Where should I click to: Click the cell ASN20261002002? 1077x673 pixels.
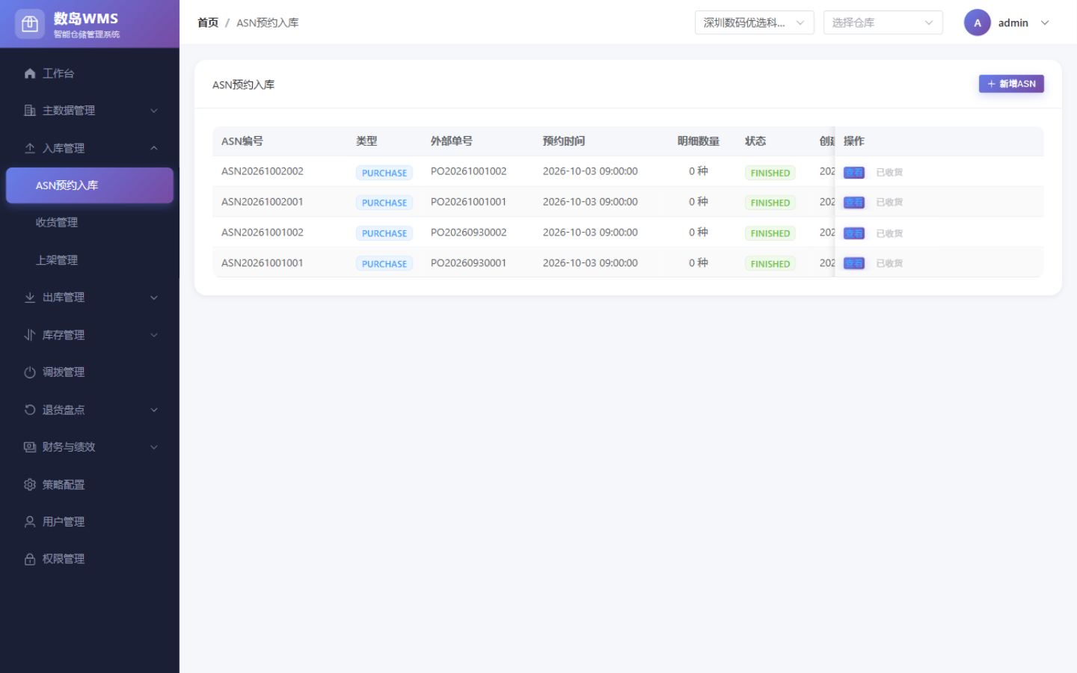coord(263,171)
